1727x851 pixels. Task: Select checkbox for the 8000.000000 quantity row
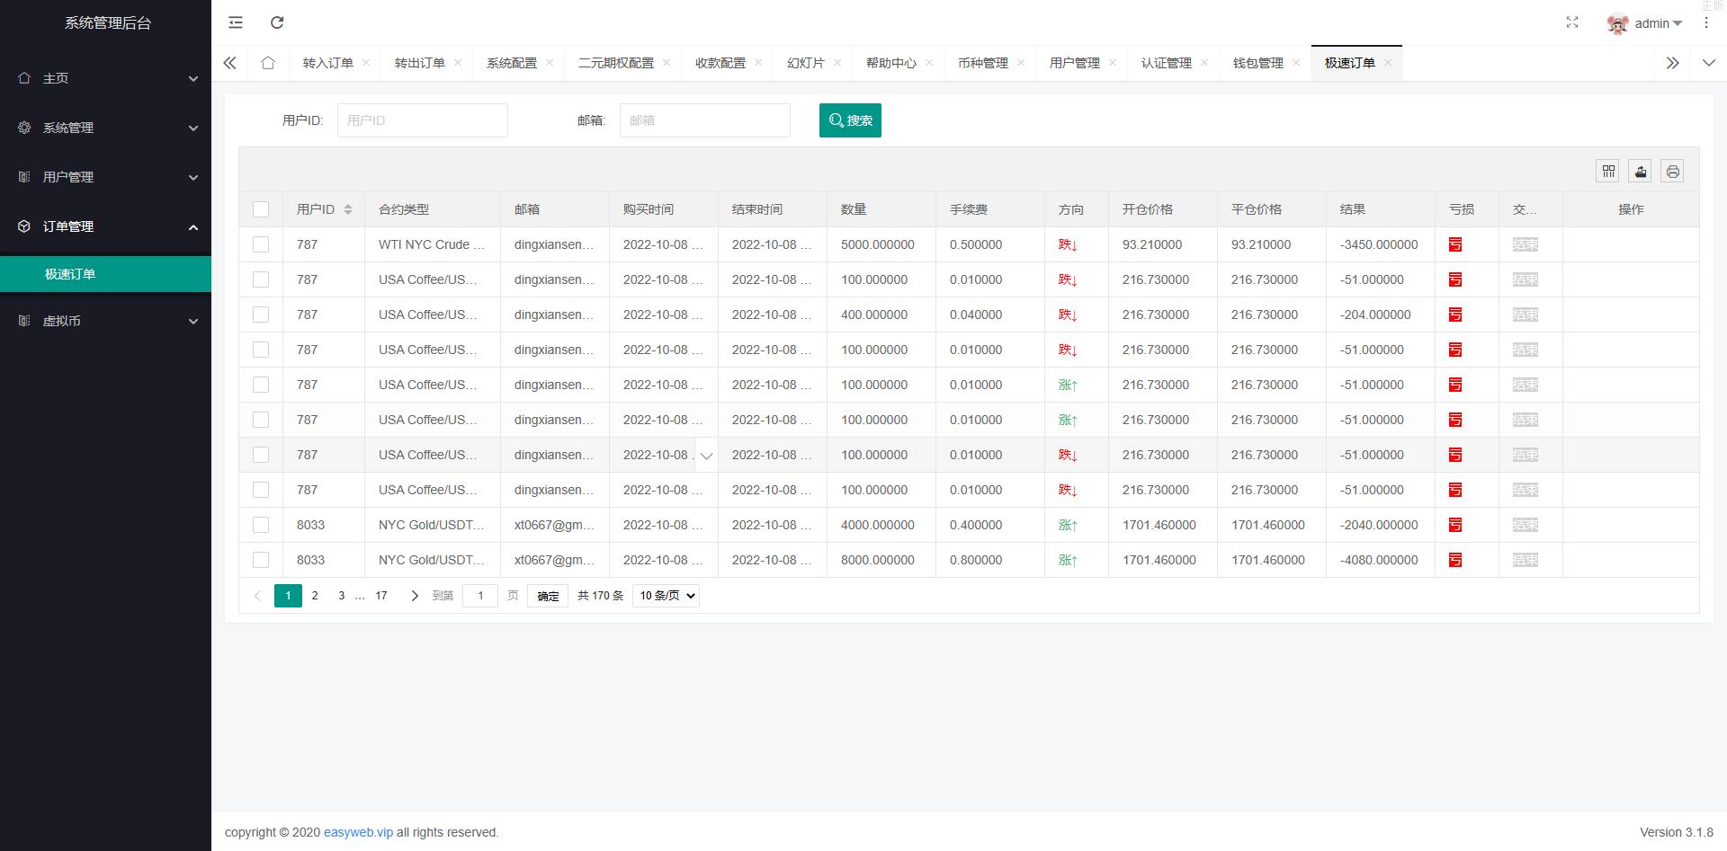[x=261, y=560]
